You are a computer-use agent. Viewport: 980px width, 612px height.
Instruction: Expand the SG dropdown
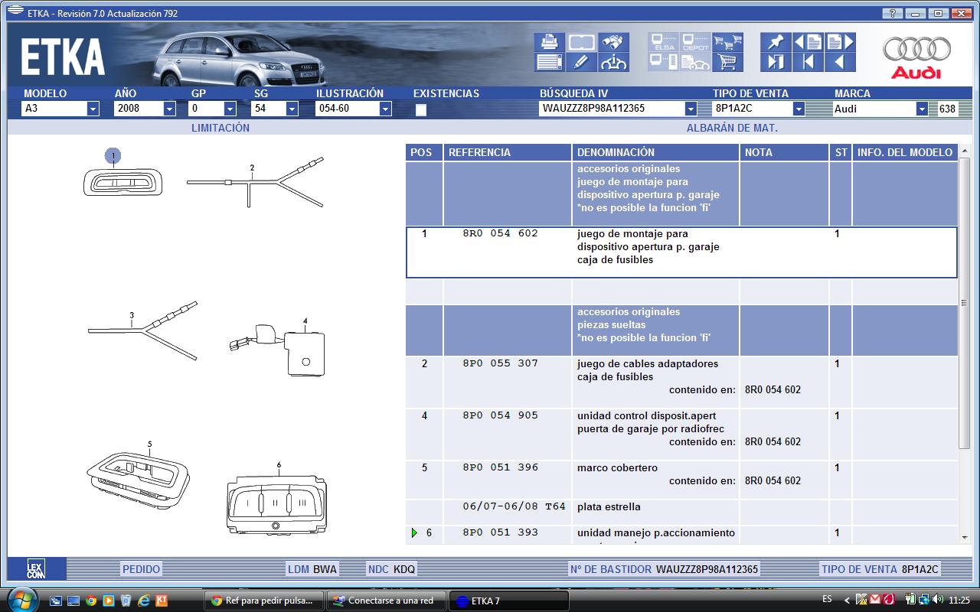coord(292,109)
